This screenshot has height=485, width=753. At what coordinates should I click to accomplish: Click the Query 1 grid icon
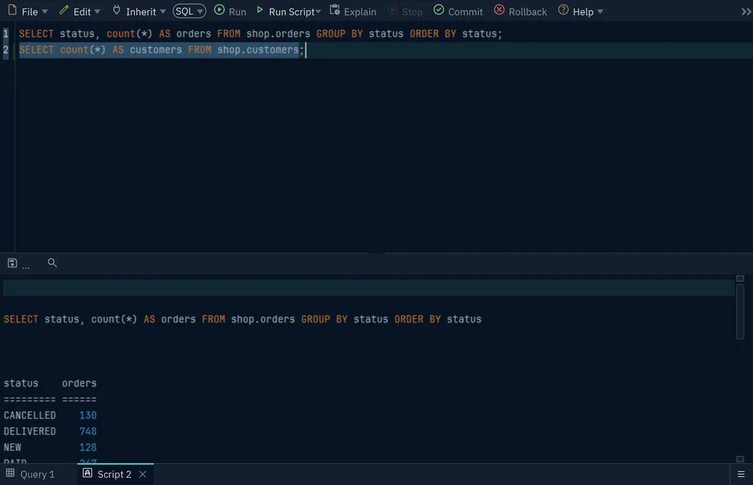(10, 473)
